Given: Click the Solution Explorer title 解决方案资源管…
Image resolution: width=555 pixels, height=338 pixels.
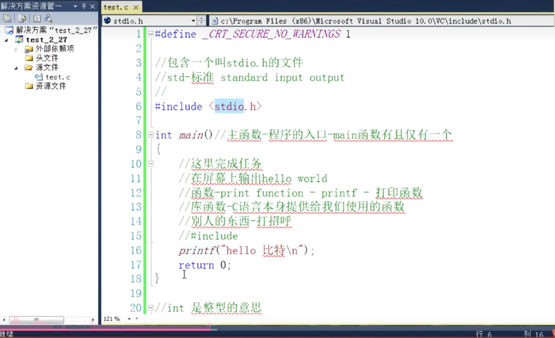Looking at the screenshot, I should pyautogui.click(x=31, y=6).
